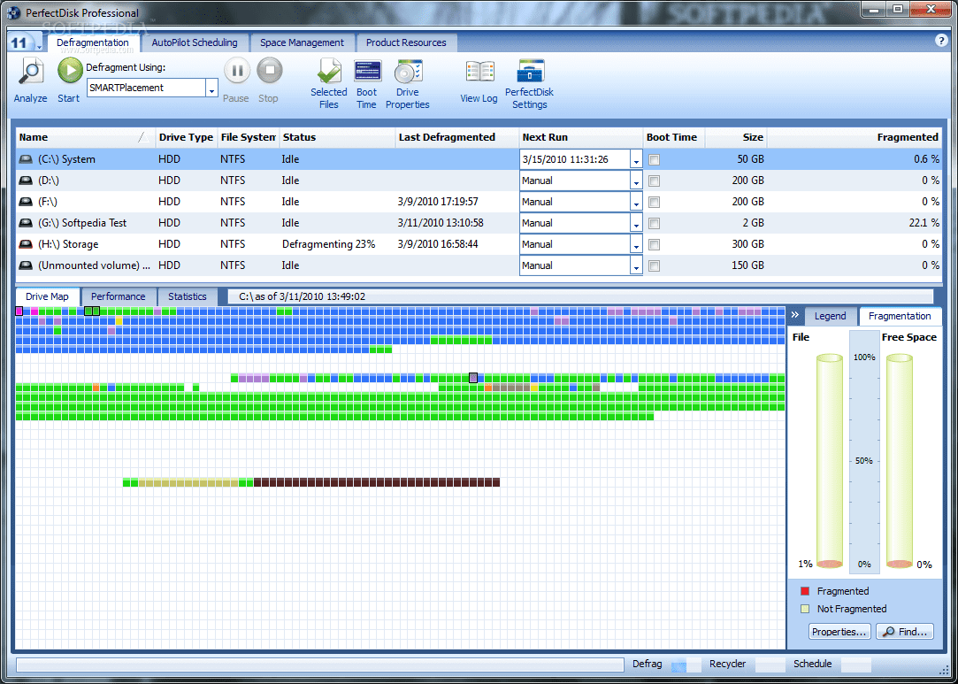Open Selected Files defrag tool

point(329,71)
